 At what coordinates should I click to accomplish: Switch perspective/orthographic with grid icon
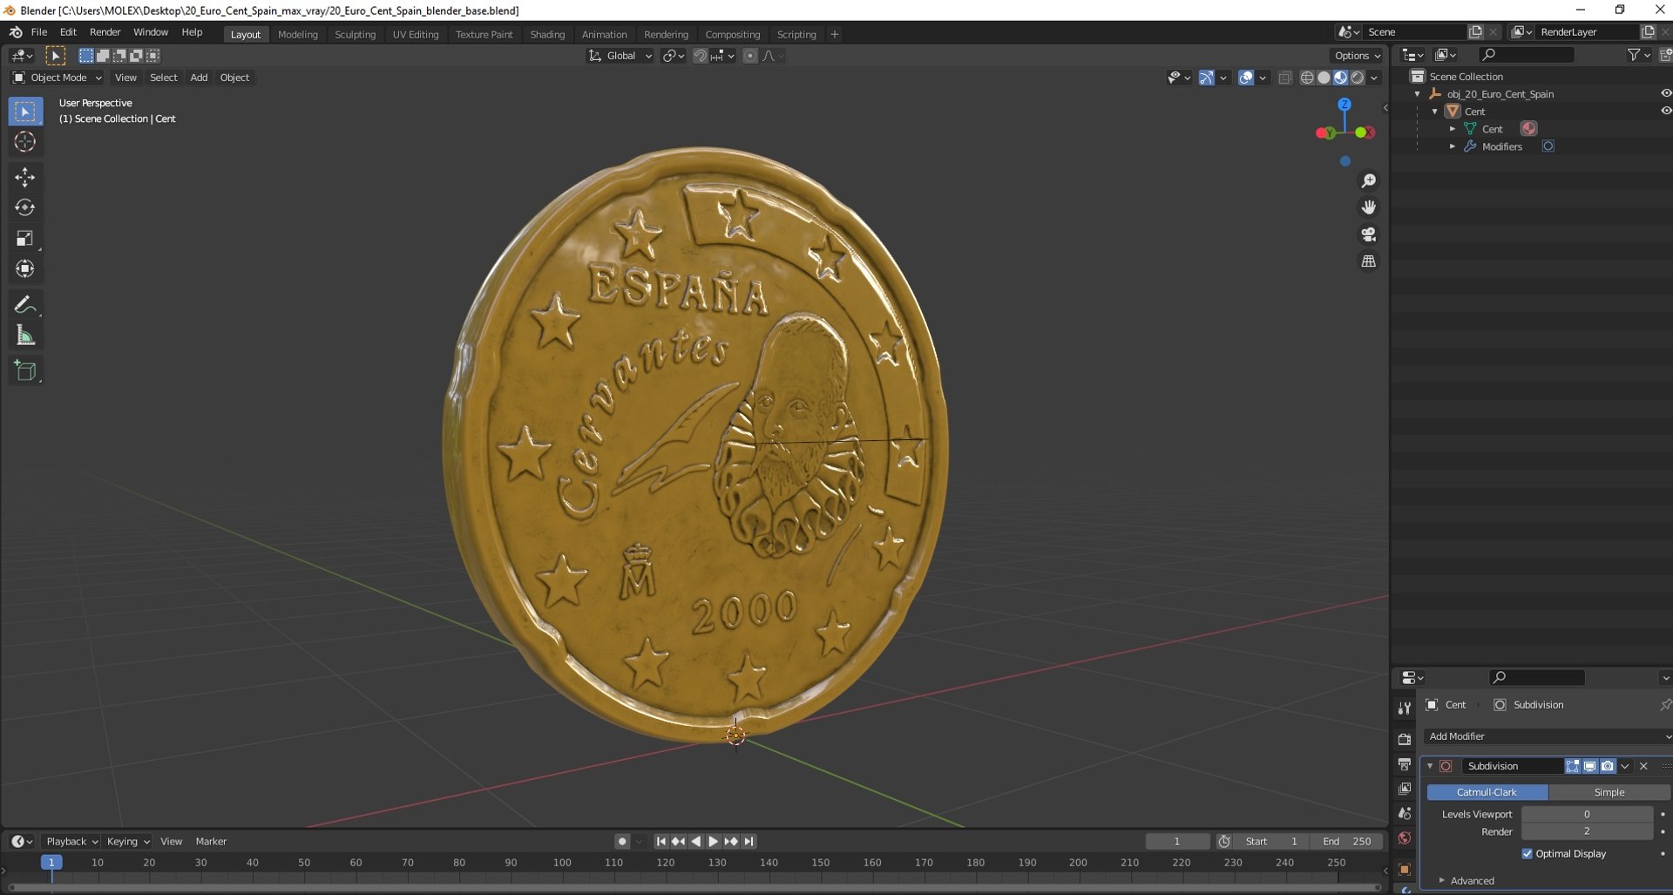pos(1369,261)
